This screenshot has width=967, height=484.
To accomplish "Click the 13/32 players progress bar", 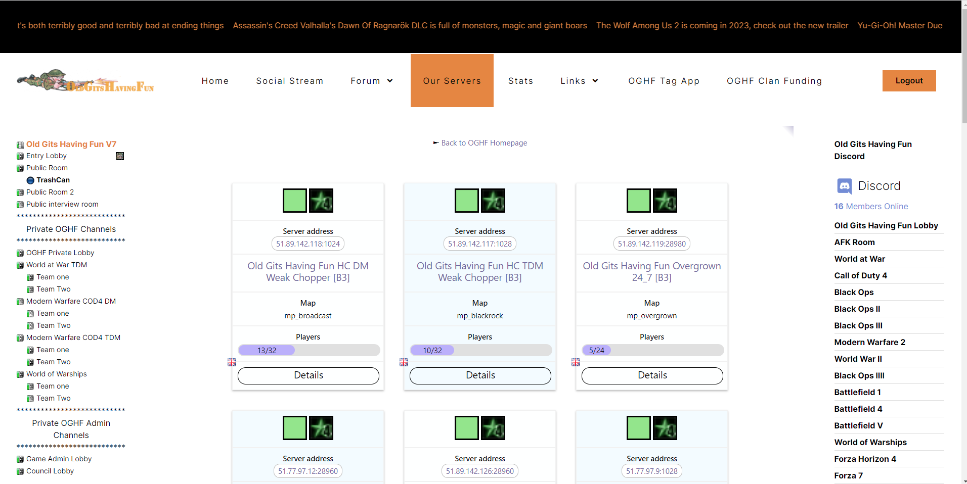I will 309,350.
